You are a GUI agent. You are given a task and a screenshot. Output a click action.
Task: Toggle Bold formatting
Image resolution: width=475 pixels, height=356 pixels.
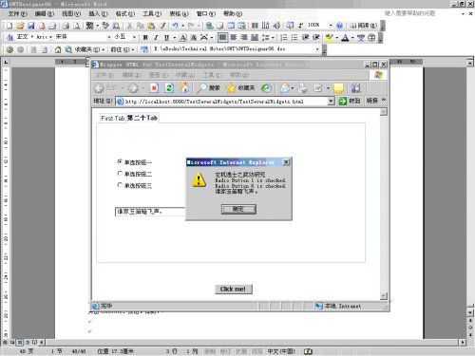coord(145,38)
